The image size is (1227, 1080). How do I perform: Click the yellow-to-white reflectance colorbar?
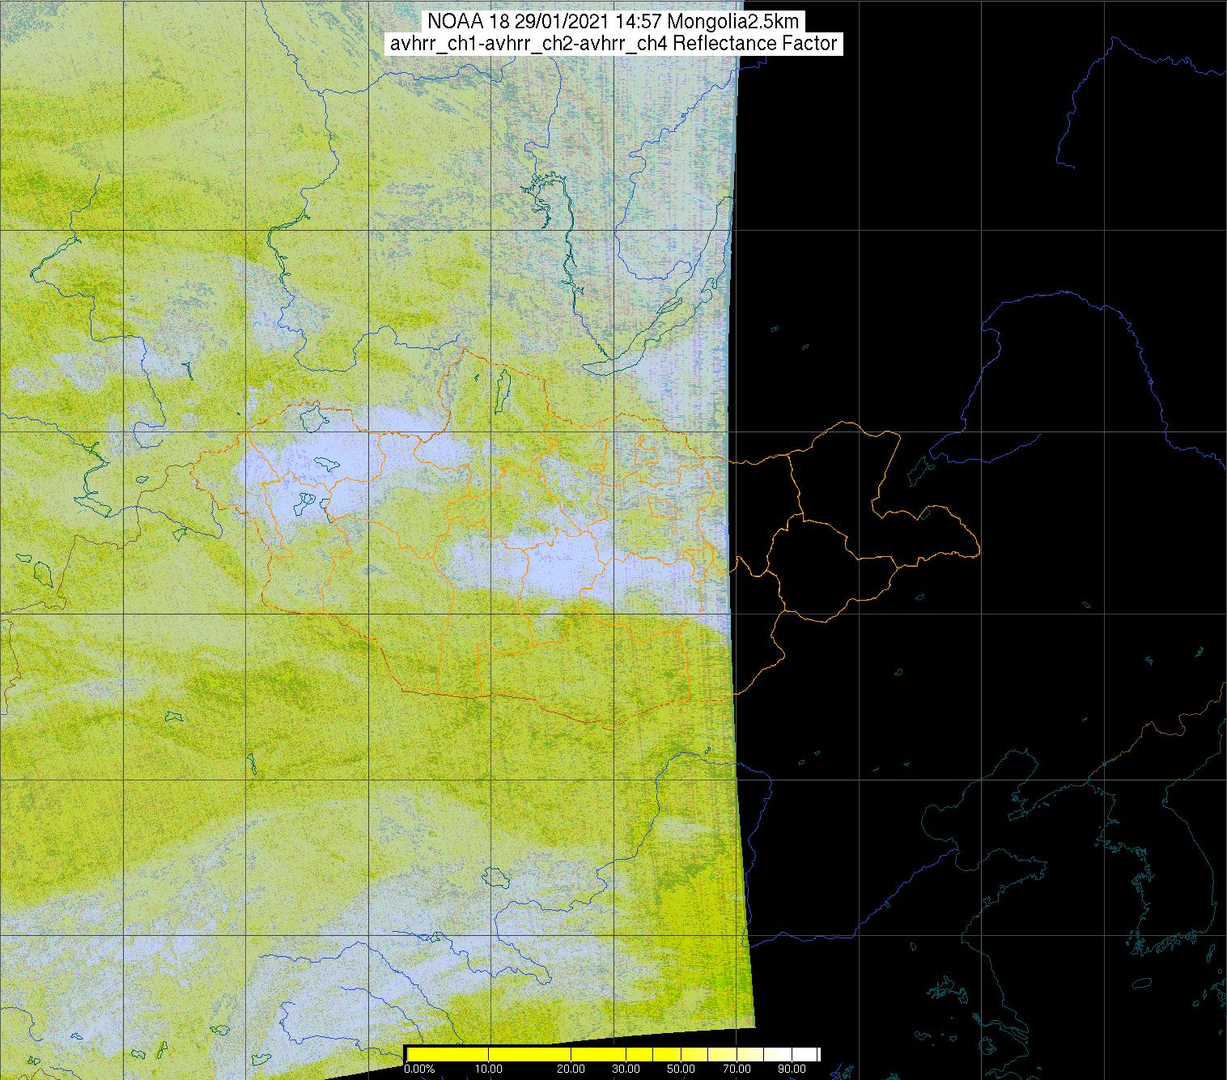click(x=613, y=1054)
